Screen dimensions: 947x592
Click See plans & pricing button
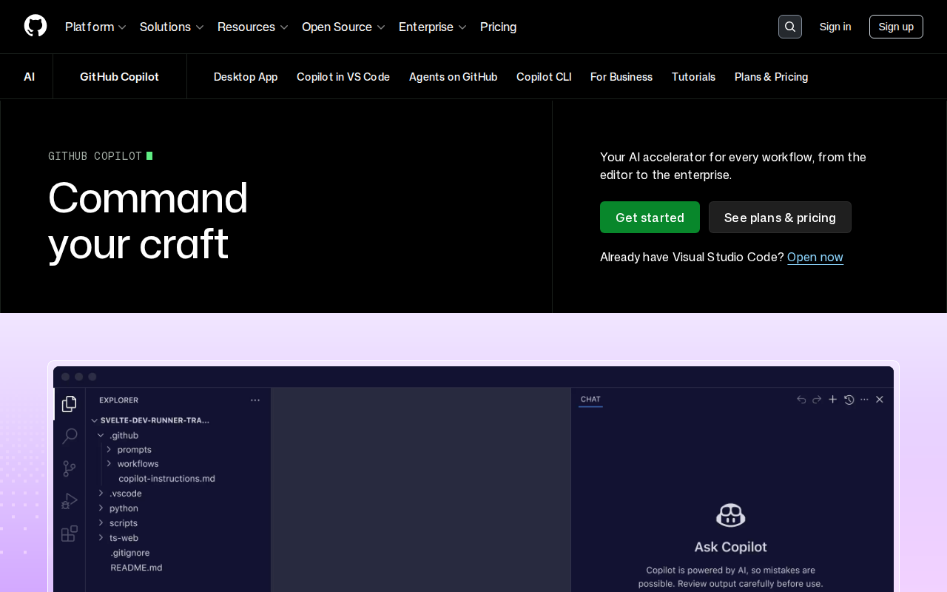coord(780,218)
